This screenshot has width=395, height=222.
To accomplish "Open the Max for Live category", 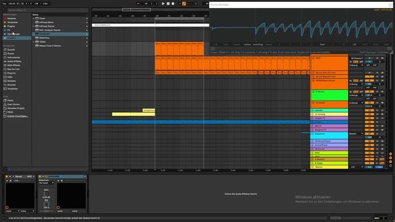I will [13, 69].
